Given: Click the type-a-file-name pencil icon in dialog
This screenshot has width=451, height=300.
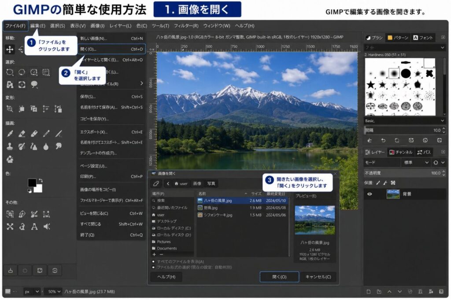Looking at the screenshot, I should coord(156,184).
